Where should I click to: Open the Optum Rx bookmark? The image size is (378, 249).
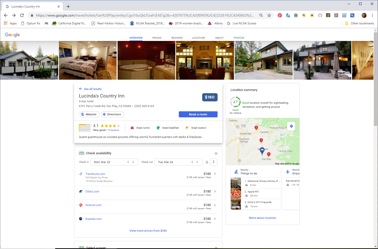point(30,23)
